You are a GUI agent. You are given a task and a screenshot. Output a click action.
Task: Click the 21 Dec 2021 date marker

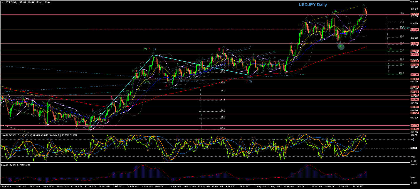pos(359,186)
